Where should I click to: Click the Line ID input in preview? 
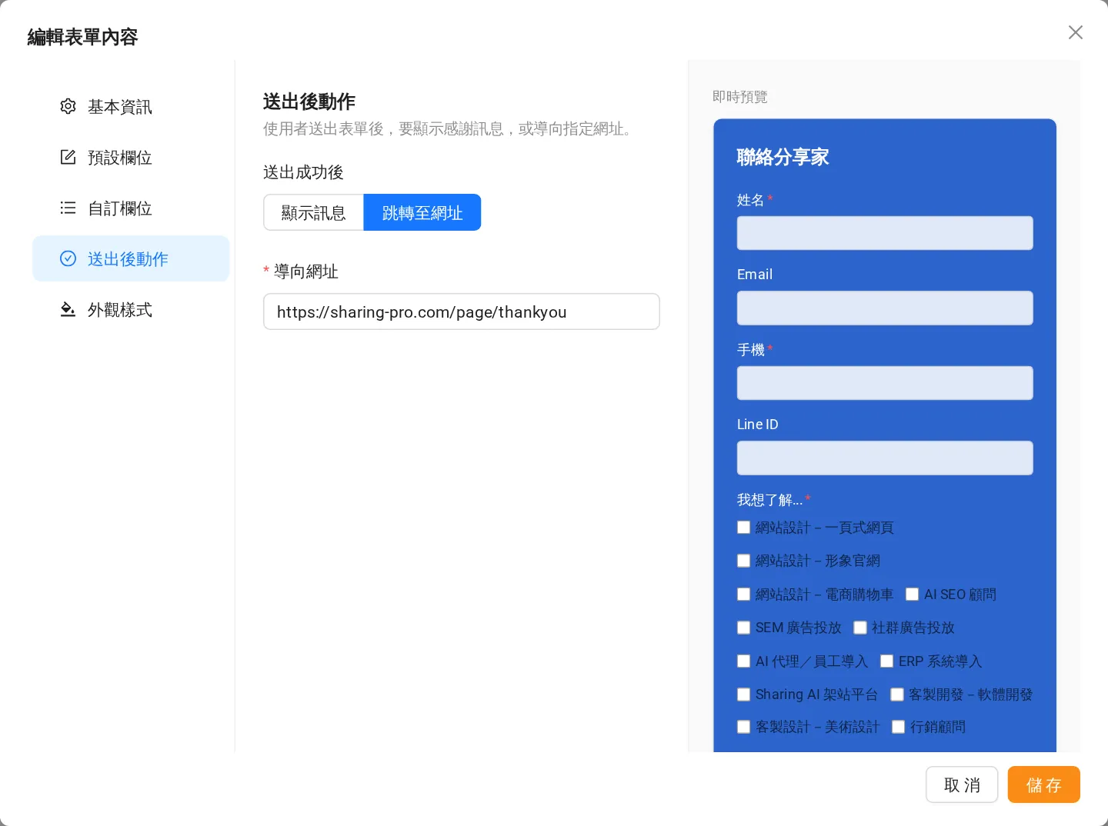tap(885, 458)
